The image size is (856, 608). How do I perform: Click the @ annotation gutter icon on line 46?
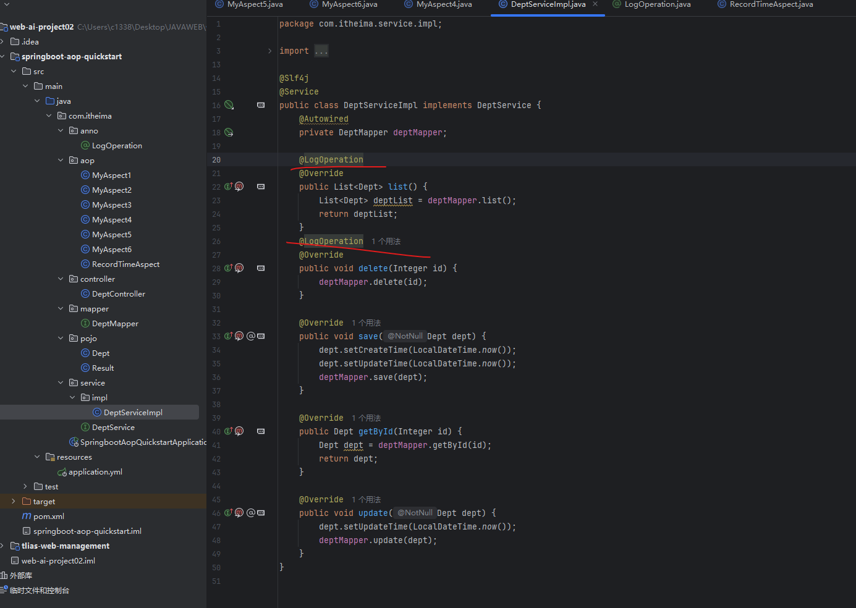click(x=251, y=513)
